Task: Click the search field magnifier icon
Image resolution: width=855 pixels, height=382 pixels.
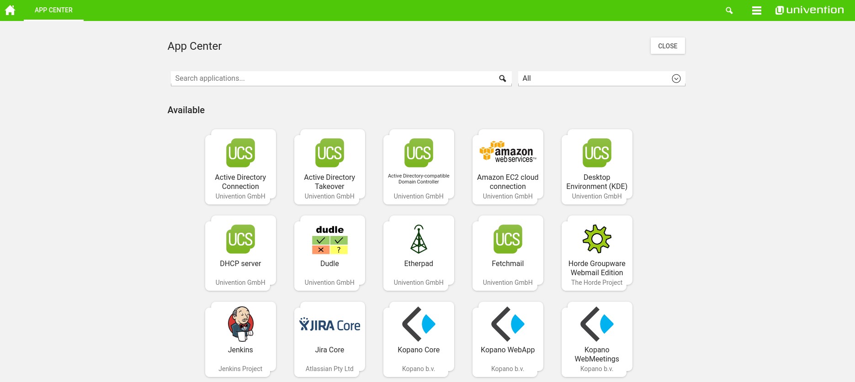Action: pyautogui.click(x=503, y=78)
